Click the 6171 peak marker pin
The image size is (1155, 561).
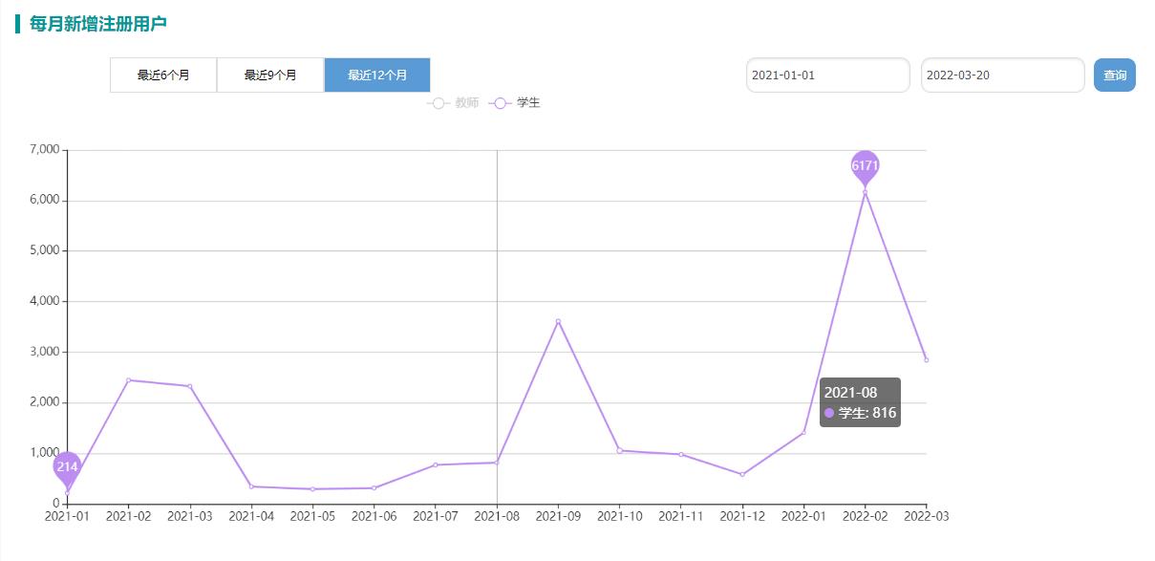[865, 165]
